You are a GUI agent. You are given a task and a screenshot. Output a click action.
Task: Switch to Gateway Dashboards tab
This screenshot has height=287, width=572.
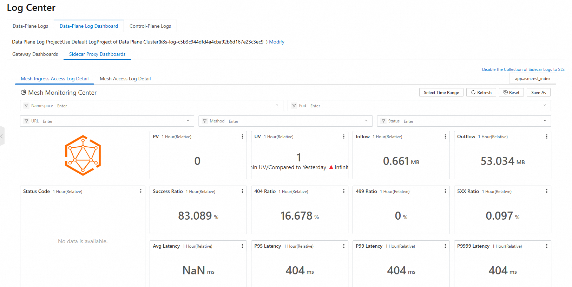click(x=35, y=54)
